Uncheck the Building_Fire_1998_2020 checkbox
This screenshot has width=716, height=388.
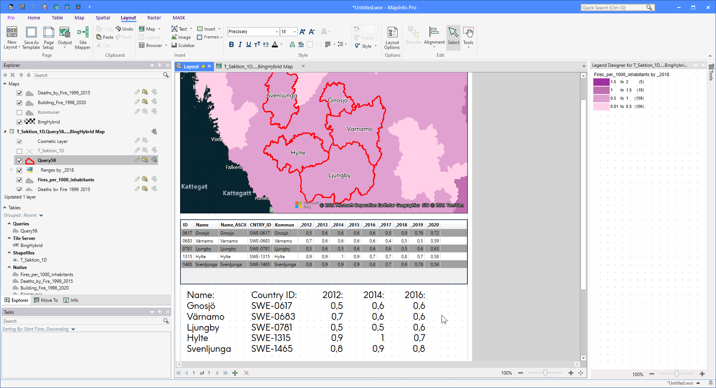pos(19,103)
